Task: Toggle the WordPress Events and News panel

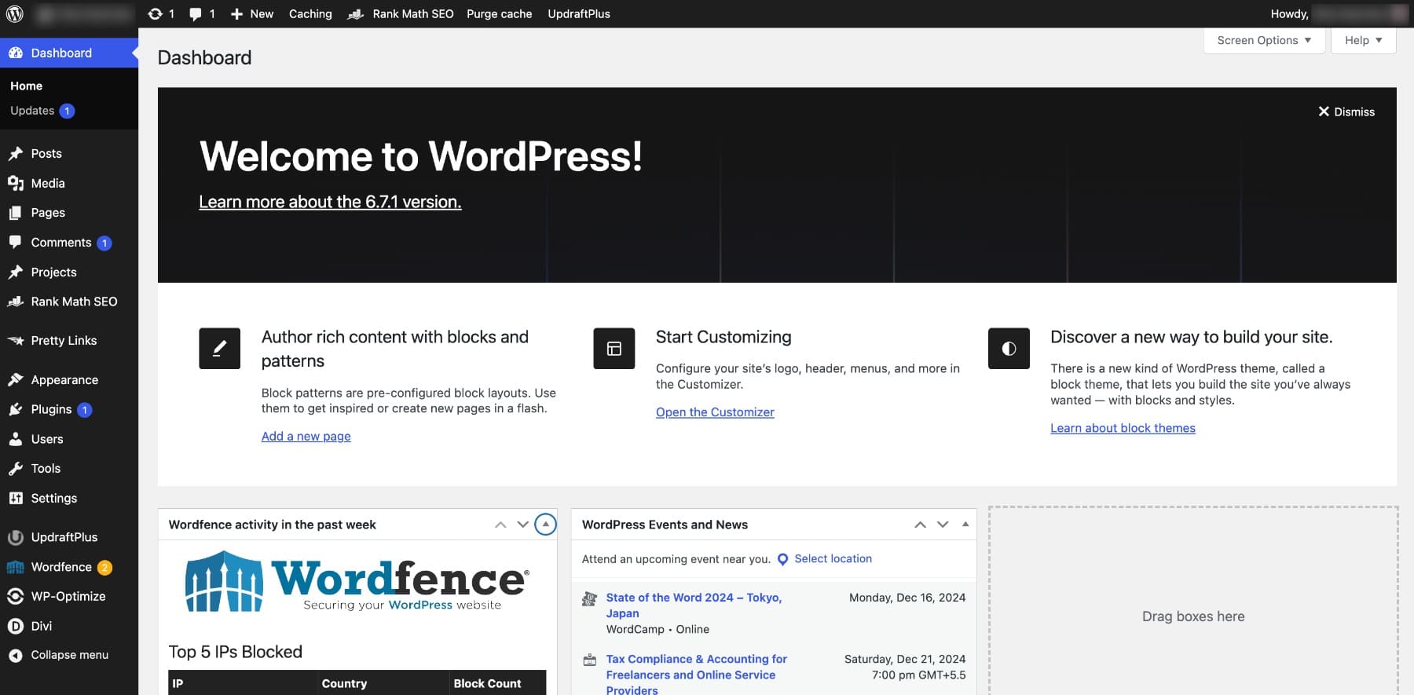Action: tap(965, 524)
